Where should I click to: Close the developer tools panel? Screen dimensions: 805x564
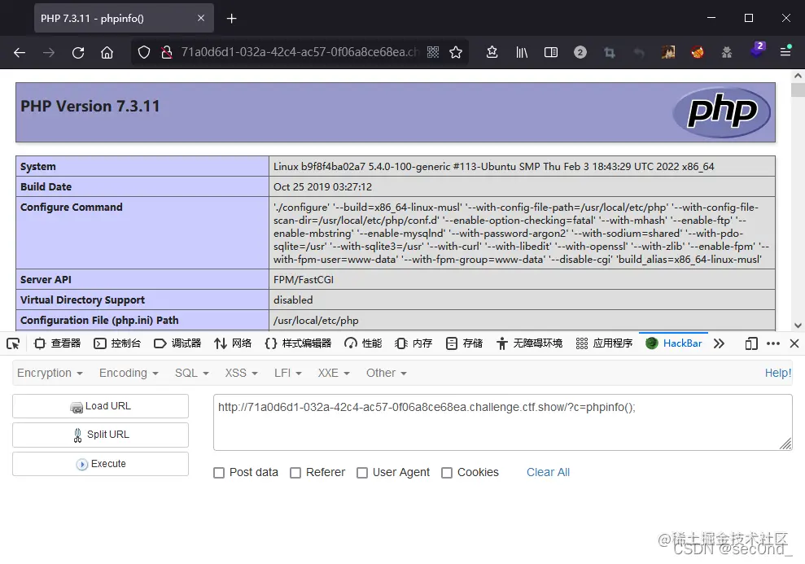(794, 343)
